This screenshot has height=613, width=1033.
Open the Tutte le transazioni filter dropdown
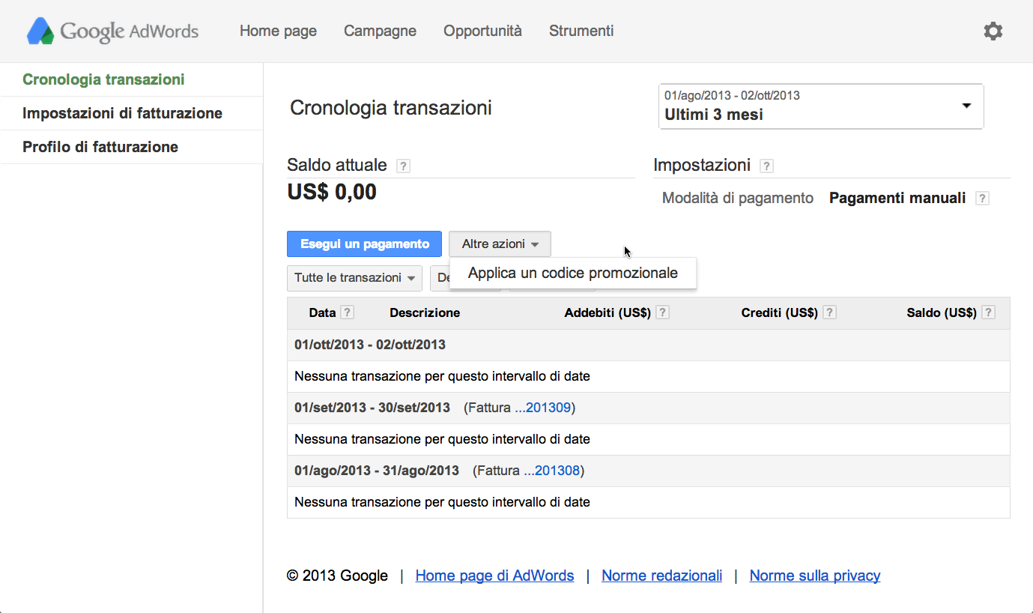(354, 278)
